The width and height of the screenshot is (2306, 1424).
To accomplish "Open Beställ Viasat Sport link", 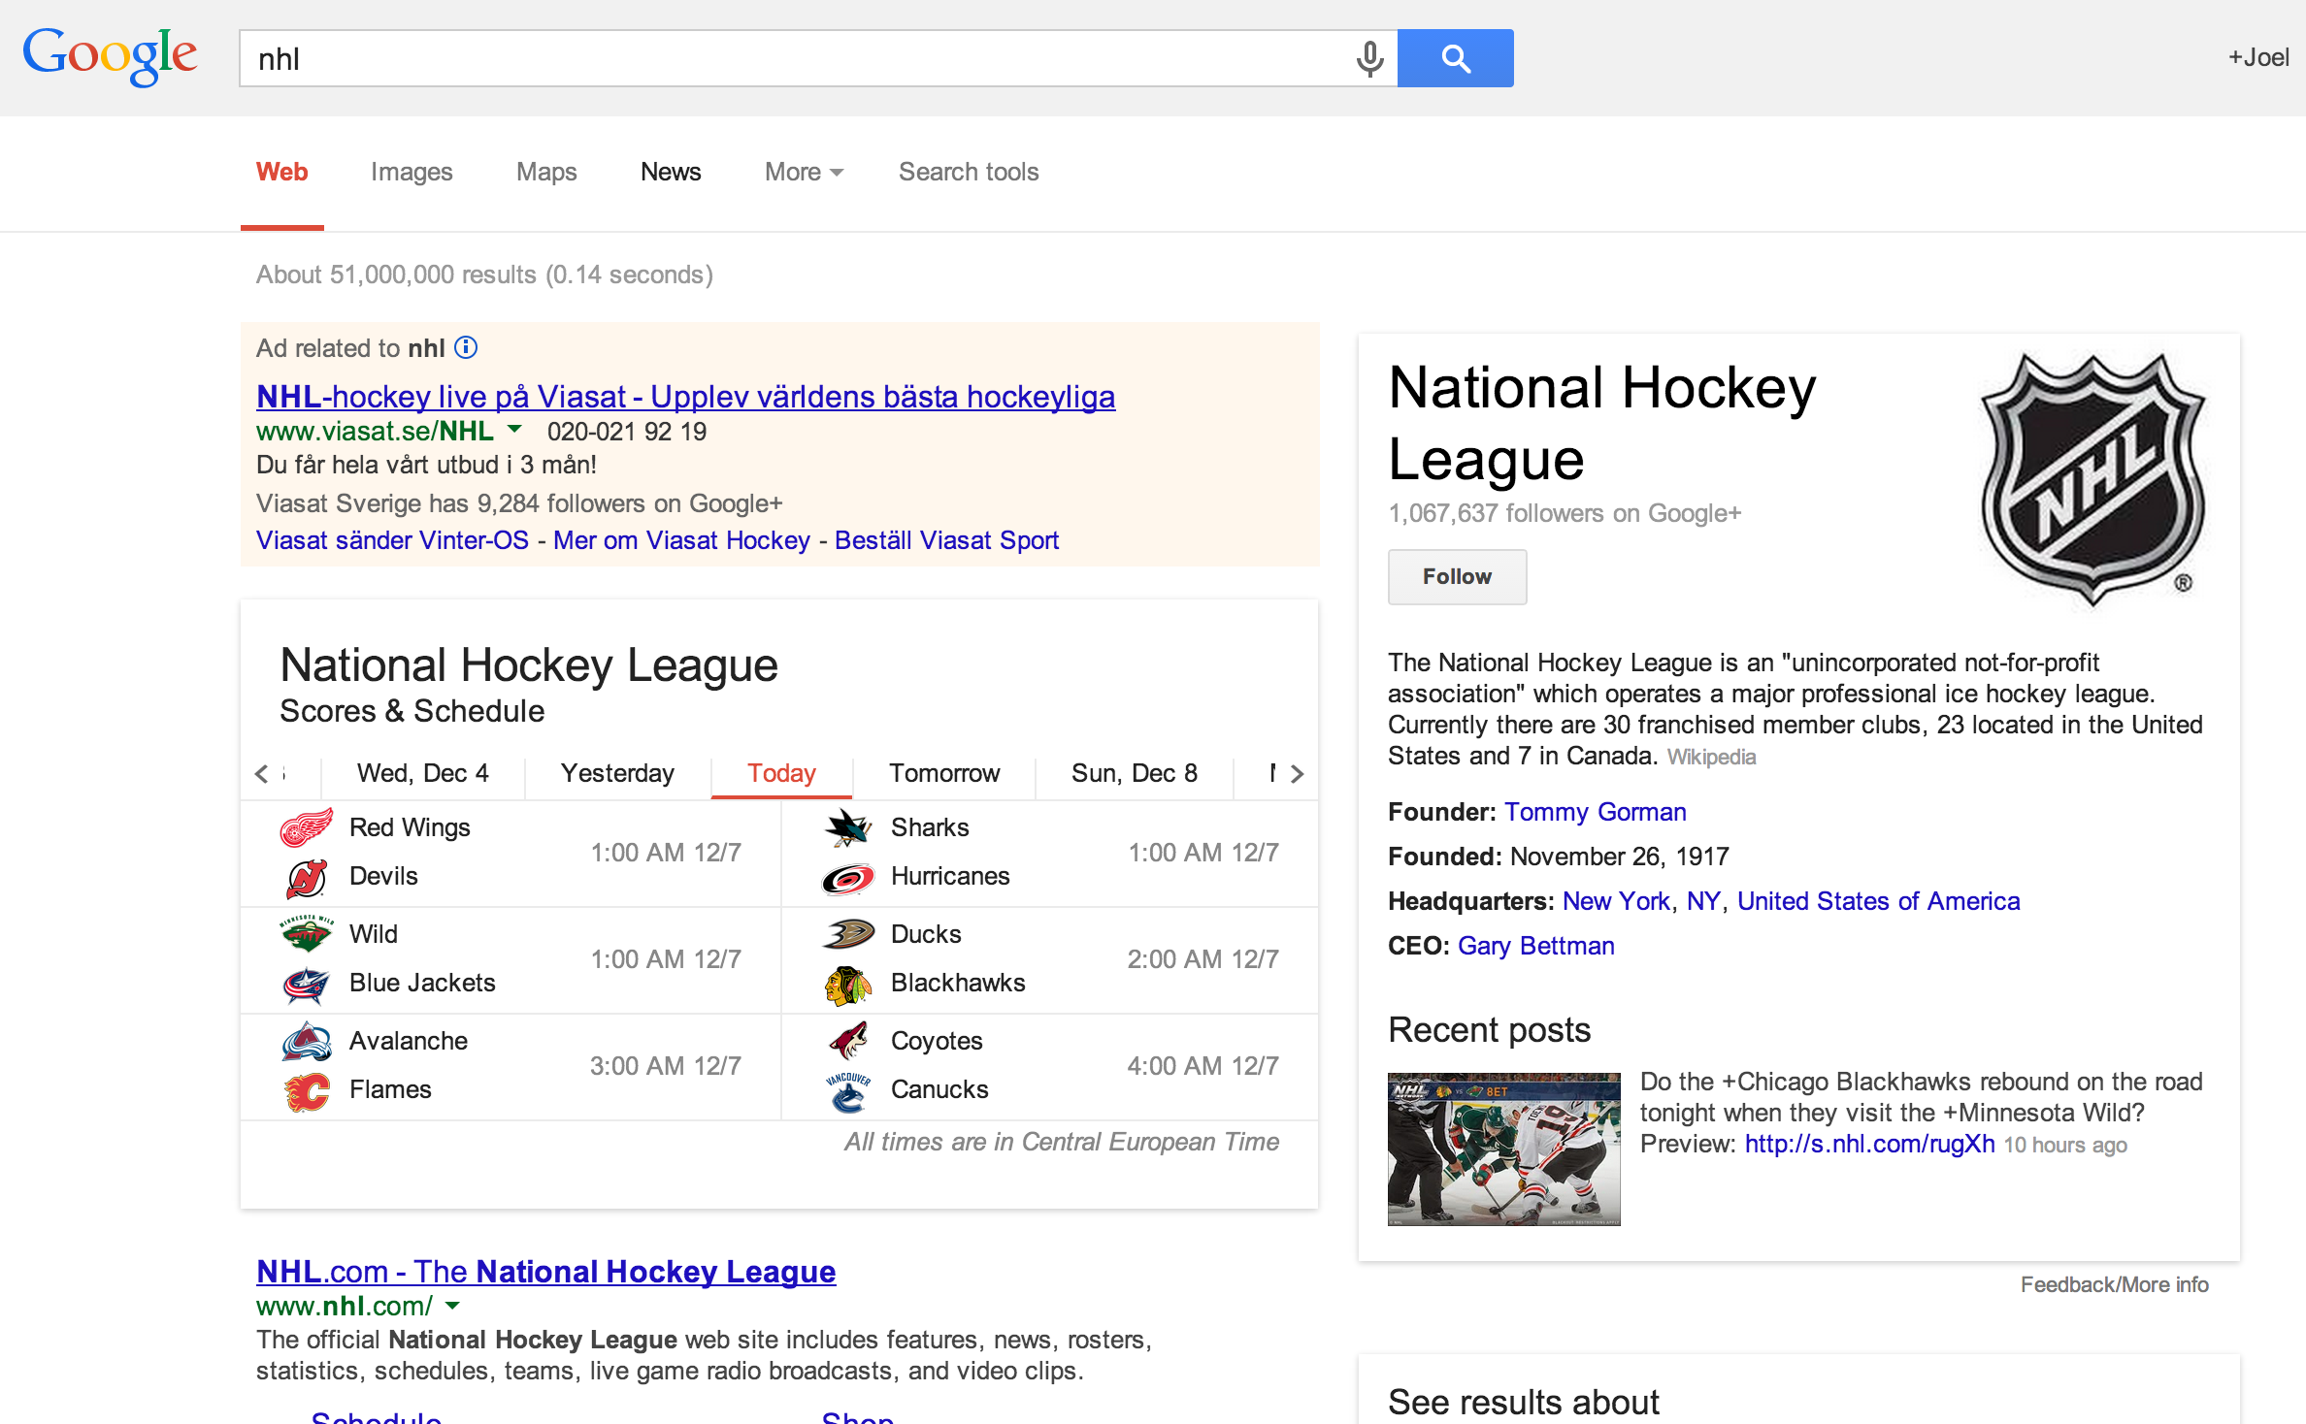I will point(946,540).
